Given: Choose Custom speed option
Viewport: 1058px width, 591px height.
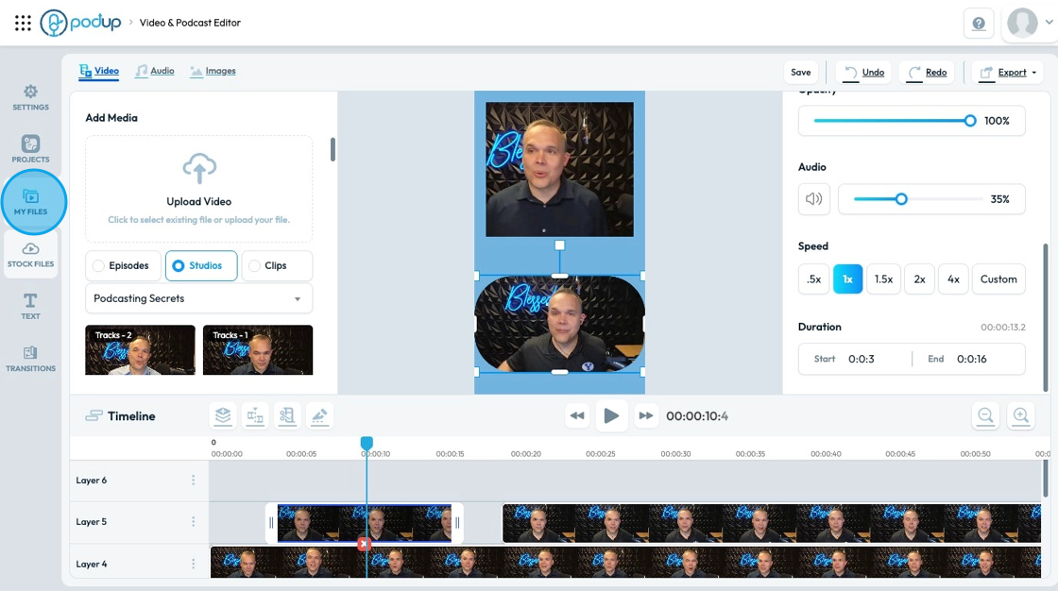Looking at the screenshot, I should pyautogui.click(x=998, y=279).
